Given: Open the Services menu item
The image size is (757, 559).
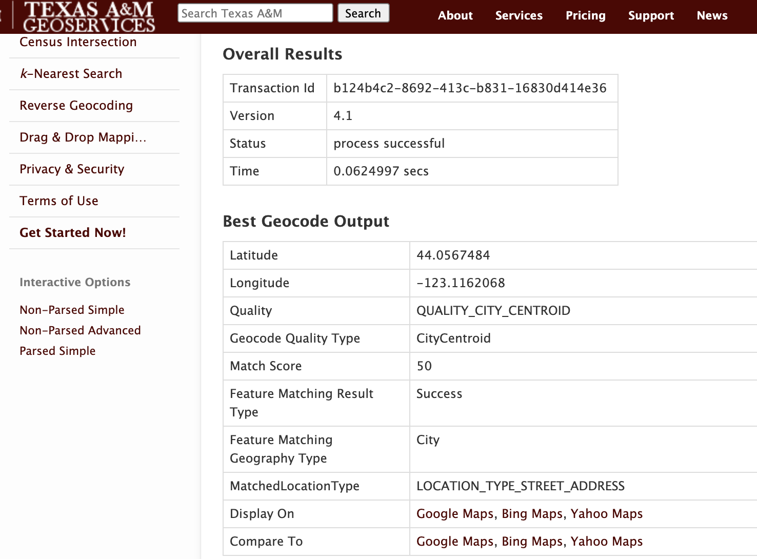Looking at the screenshot, I should 519,15.
